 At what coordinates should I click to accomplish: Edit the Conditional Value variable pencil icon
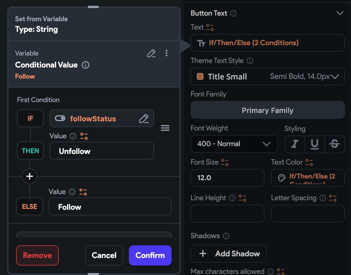[x=151, y=53]
